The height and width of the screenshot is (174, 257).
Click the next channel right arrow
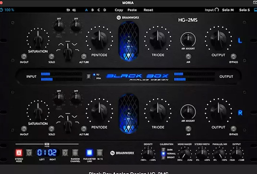click(x=65, y=153)
